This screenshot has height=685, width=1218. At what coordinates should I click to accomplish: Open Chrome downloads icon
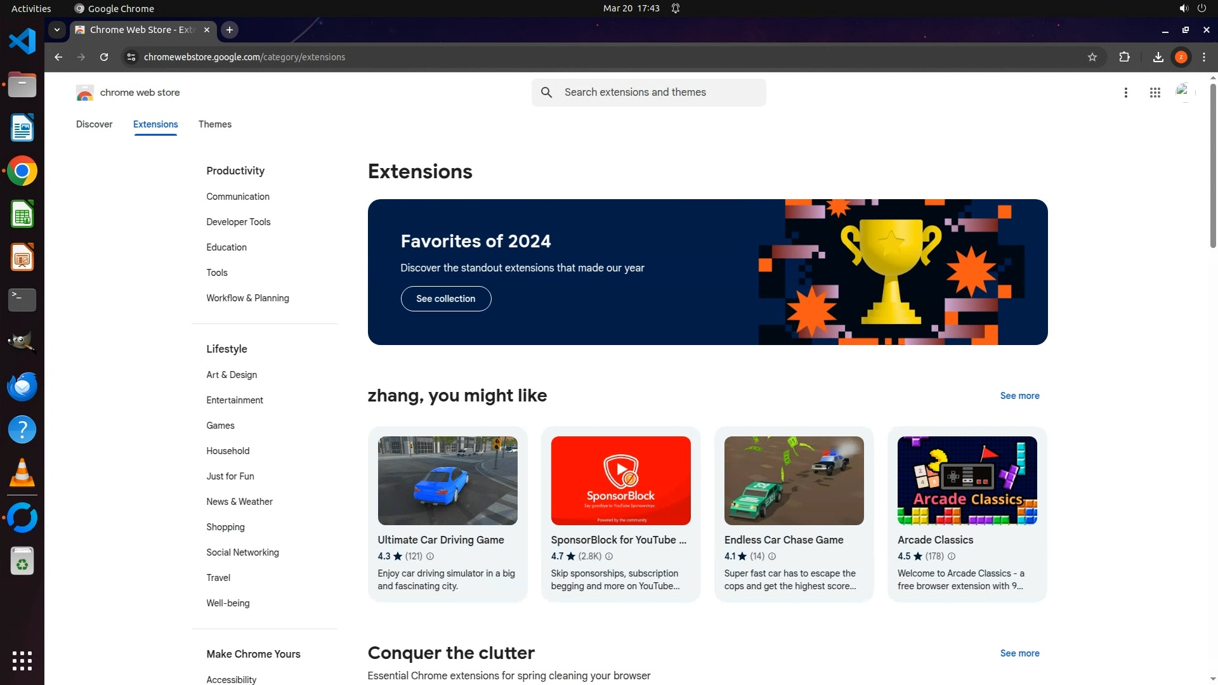coord(1158,57)
